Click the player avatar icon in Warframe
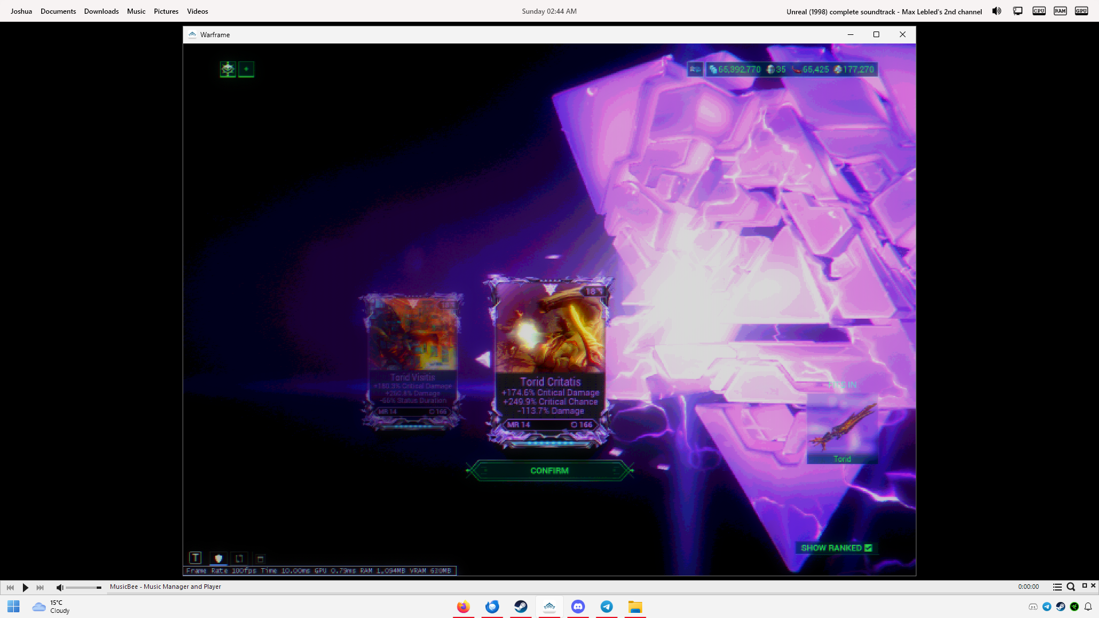 coord(228,69)
